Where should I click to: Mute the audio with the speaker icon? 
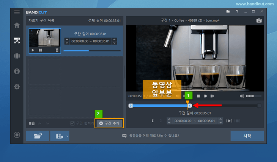pos(242,96)
